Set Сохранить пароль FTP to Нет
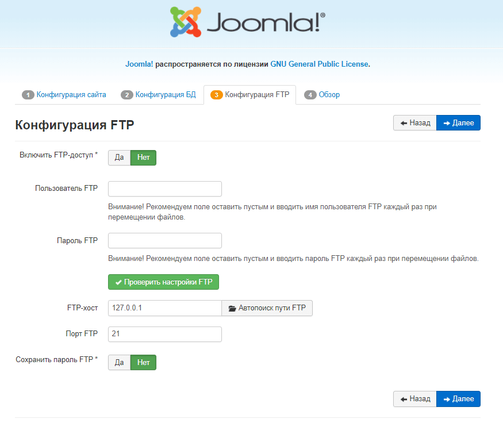 pyautogui.click(x=143, y=363)
